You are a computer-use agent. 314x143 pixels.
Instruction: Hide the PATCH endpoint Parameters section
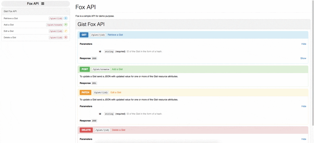pos(304,106)
